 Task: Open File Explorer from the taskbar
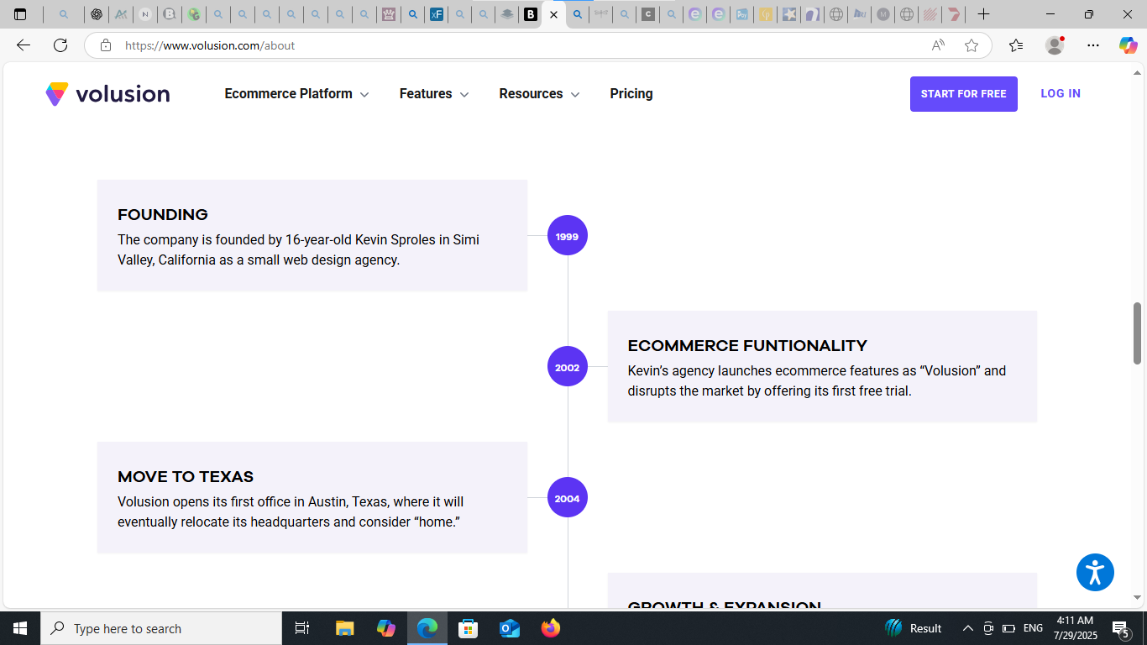pos(345,628)
